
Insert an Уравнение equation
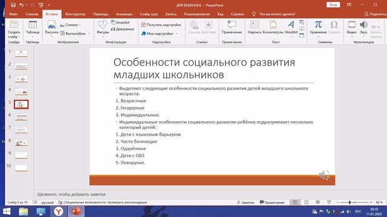coord(318,29)
